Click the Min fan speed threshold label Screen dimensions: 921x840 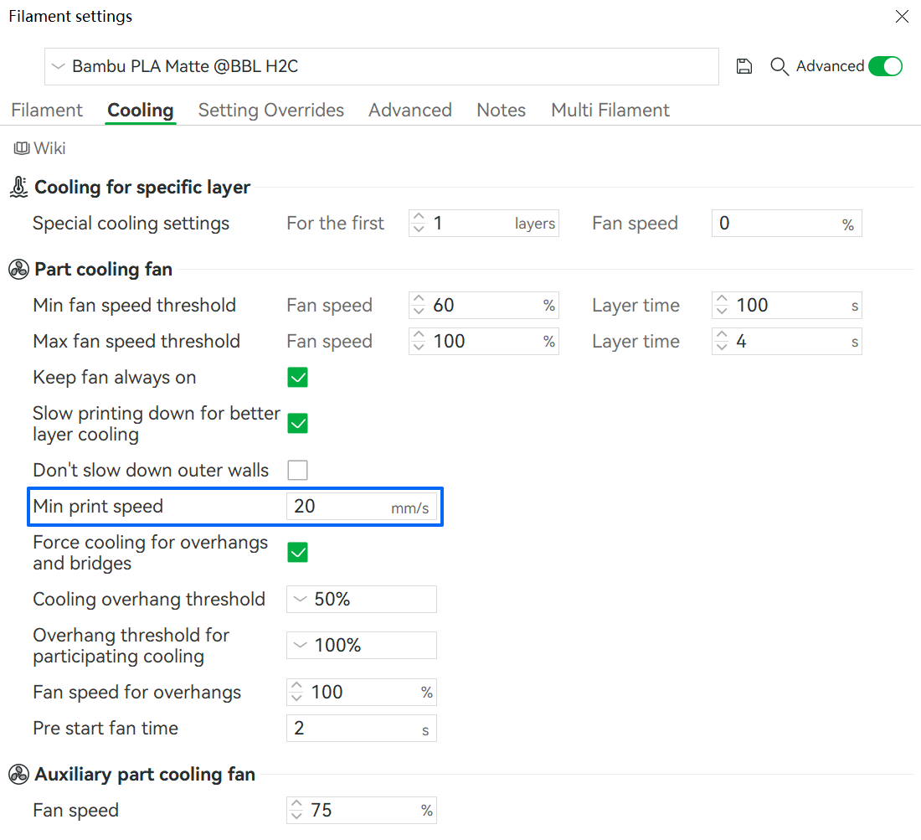tap(135, 306)
